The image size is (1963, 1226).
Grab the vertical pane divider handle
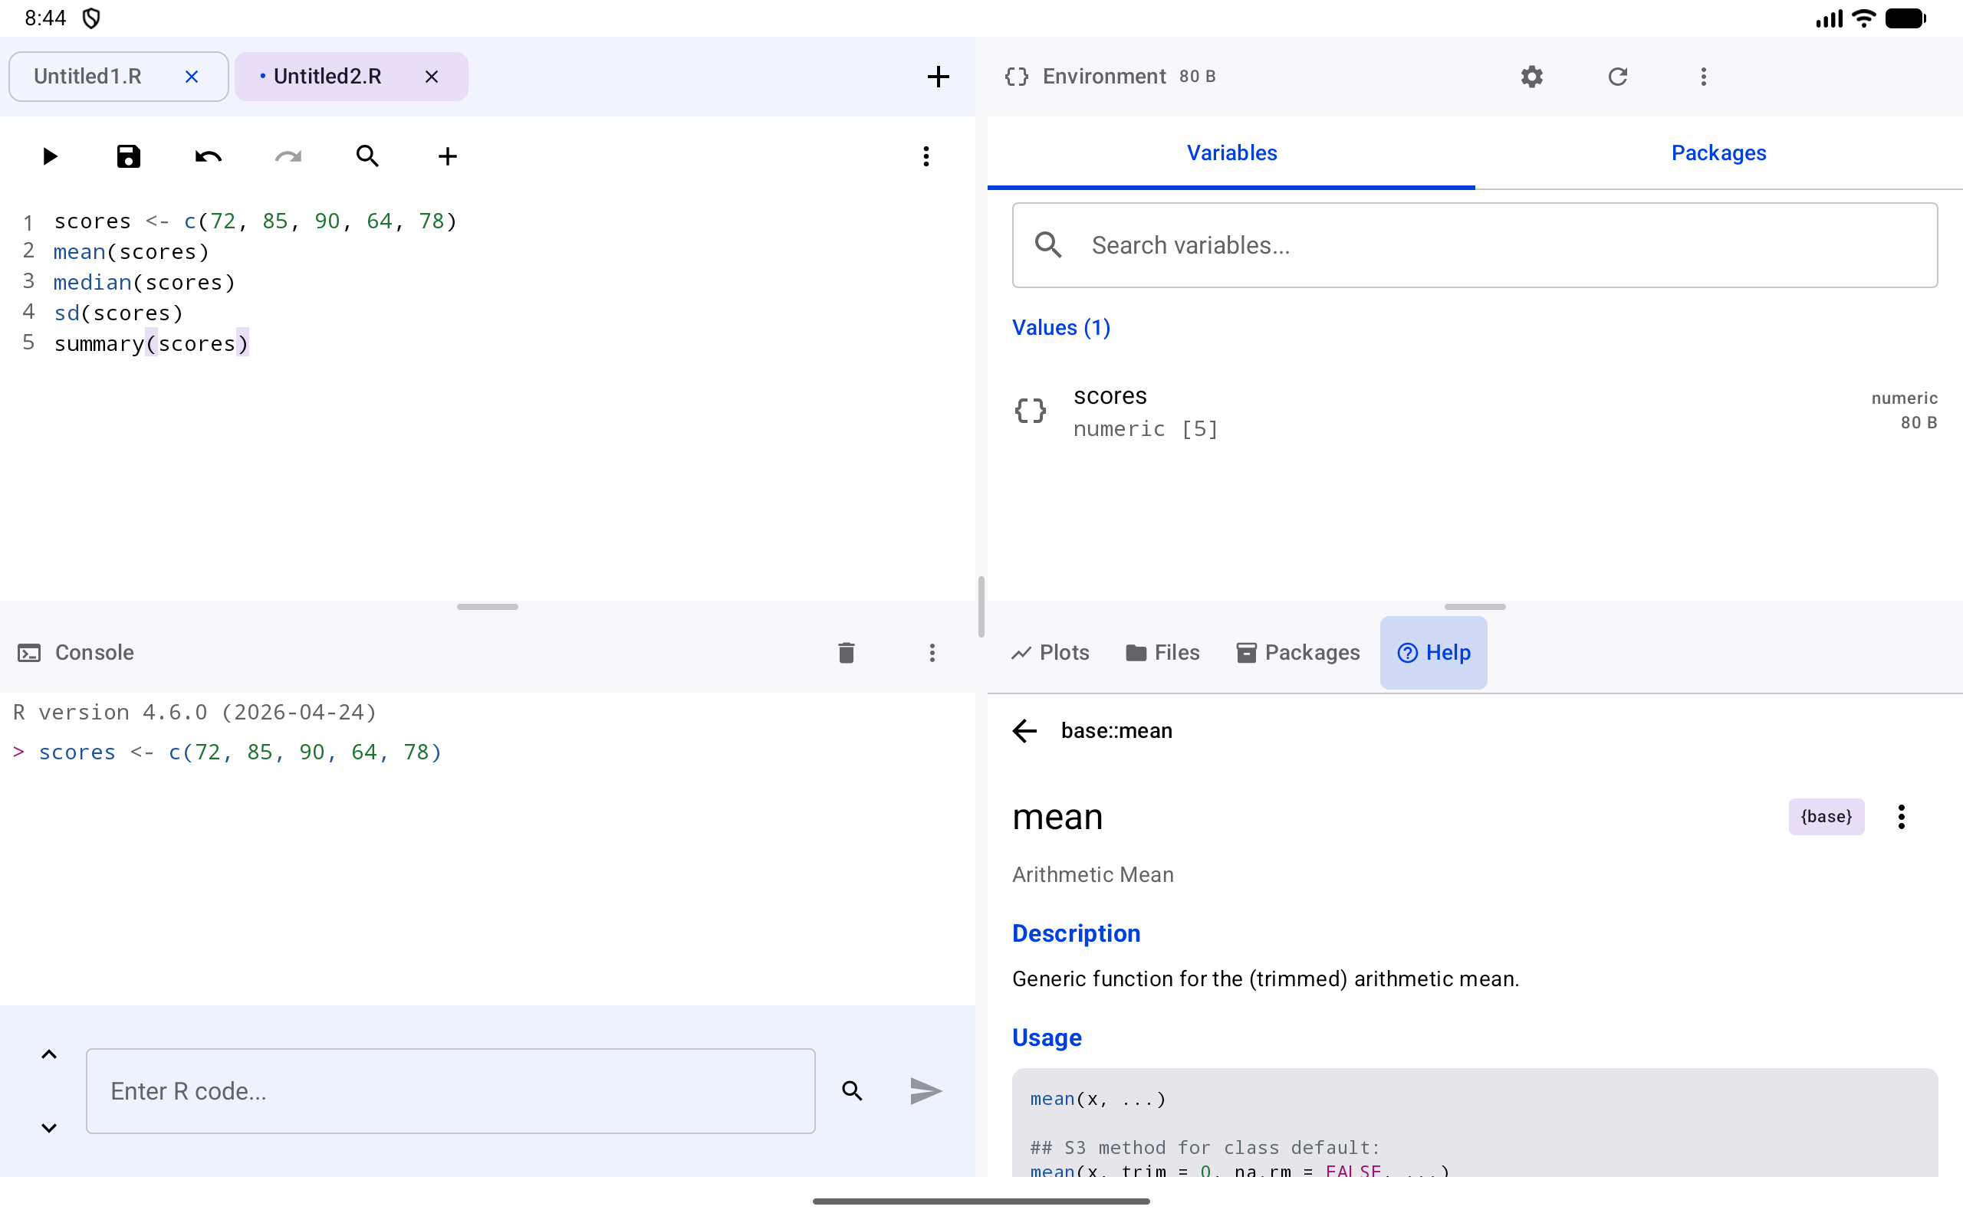click(x=981, y=607)
